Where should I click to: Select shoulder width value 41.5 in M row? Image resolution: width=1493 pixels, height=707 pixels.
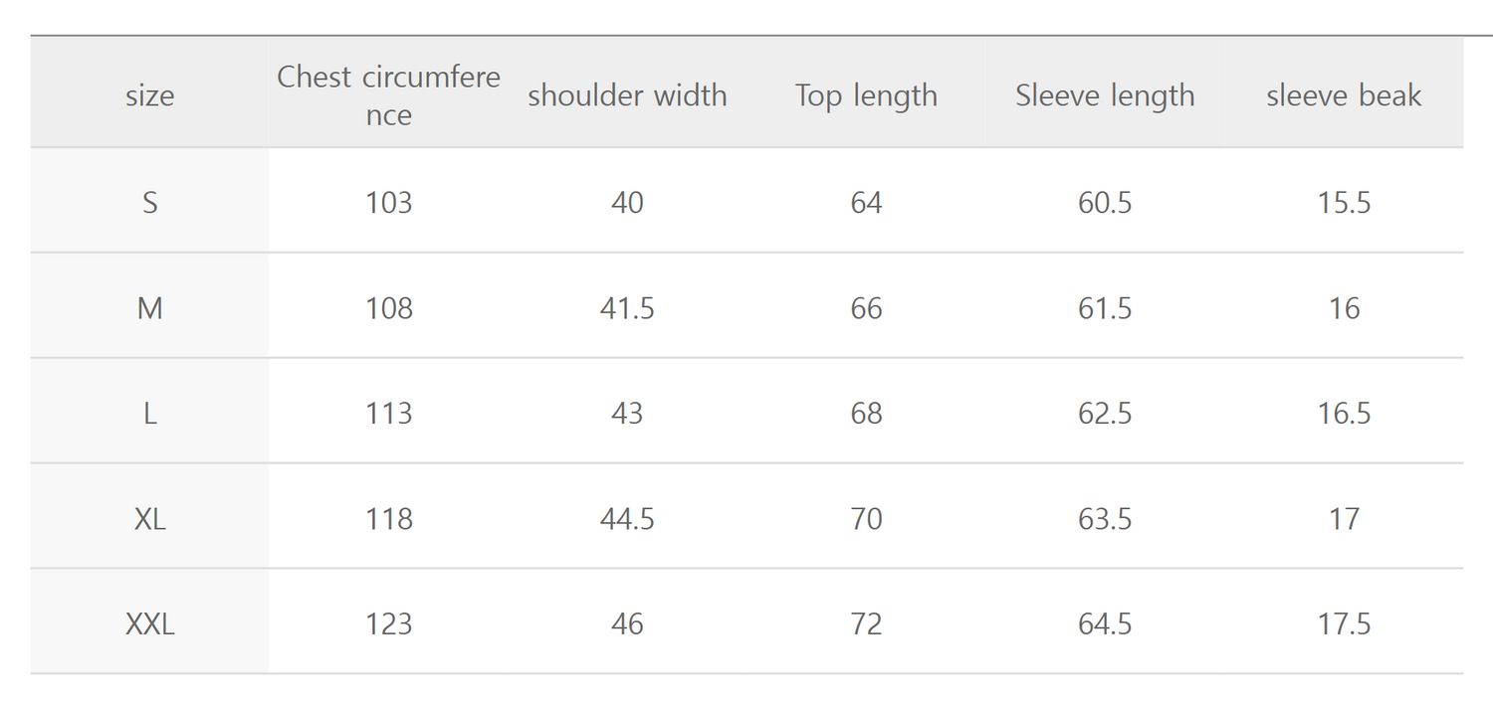[627, 308]
